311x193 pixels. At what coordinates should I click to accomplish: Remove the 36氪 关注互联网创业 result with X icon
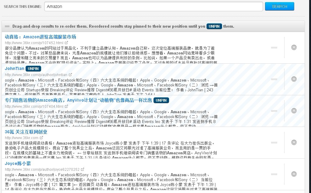coord(294,142)
